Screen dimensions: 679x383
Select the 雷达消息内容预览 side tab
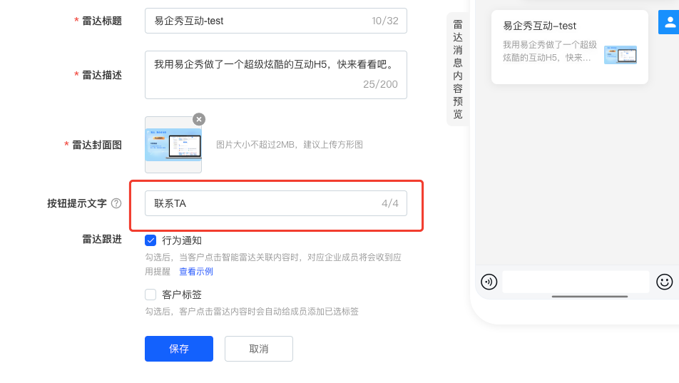pyautogui.click(x=458, y=69)
